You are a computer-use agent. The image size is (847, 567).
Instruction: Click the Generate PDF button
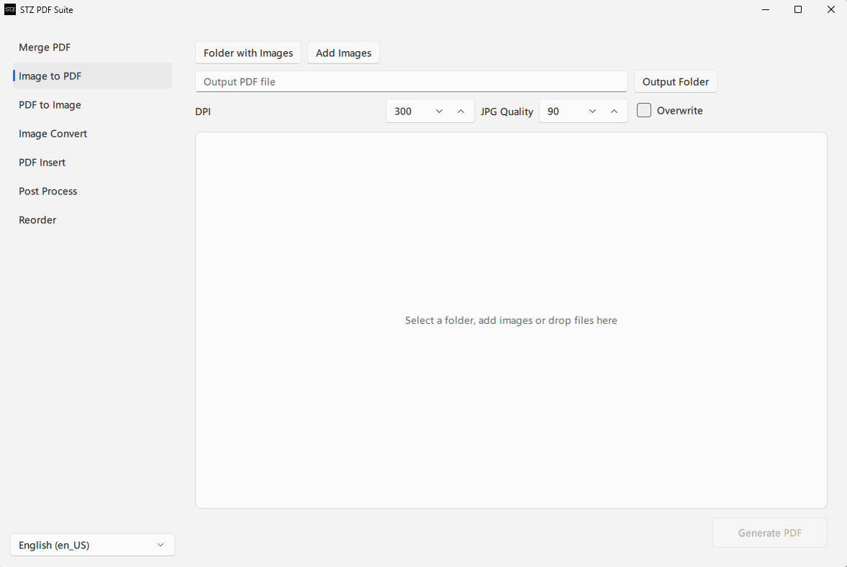coord(770,533)
